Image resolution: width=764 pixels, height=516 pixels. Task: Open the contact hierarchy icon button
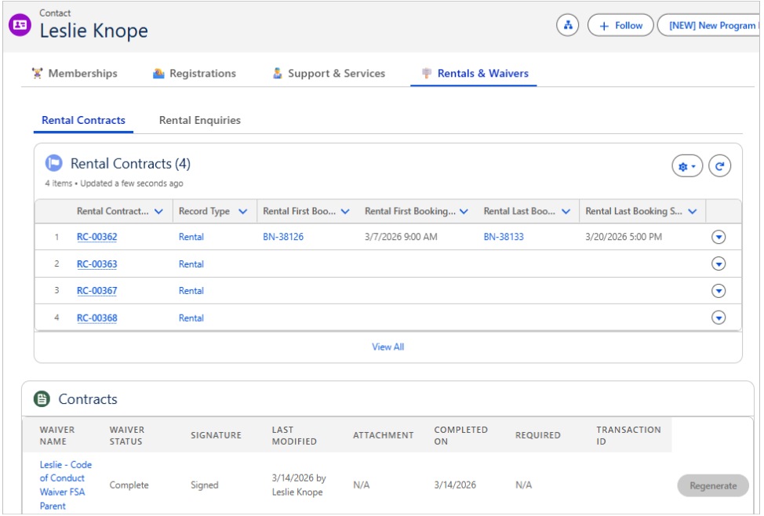(x=567, y=25)
